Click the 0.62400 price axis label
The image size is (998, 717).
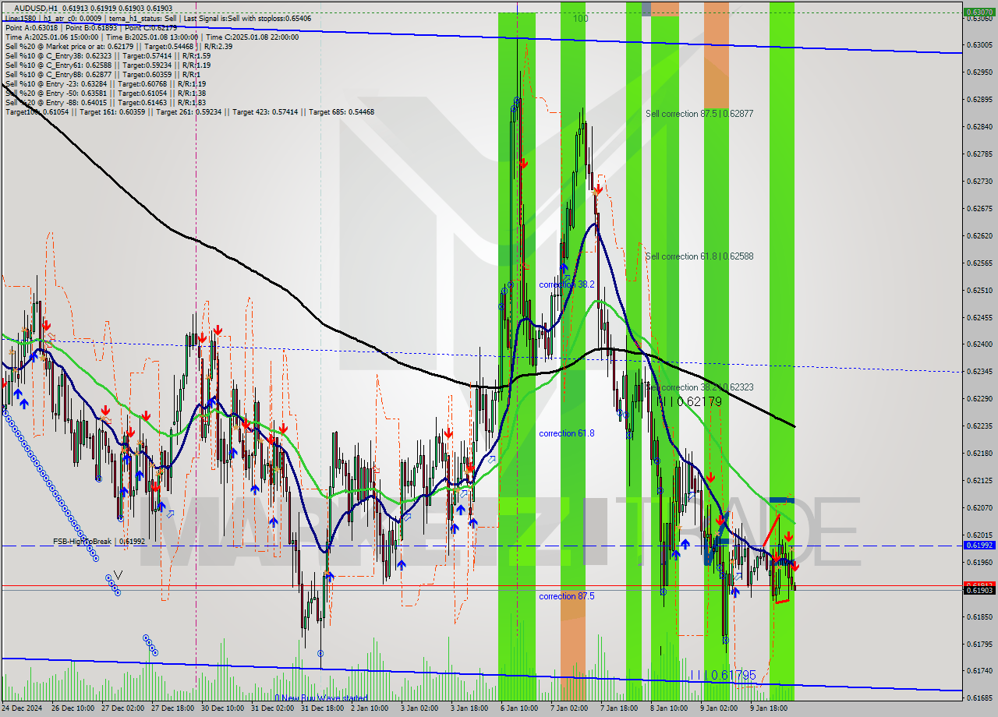click(979, 344)
